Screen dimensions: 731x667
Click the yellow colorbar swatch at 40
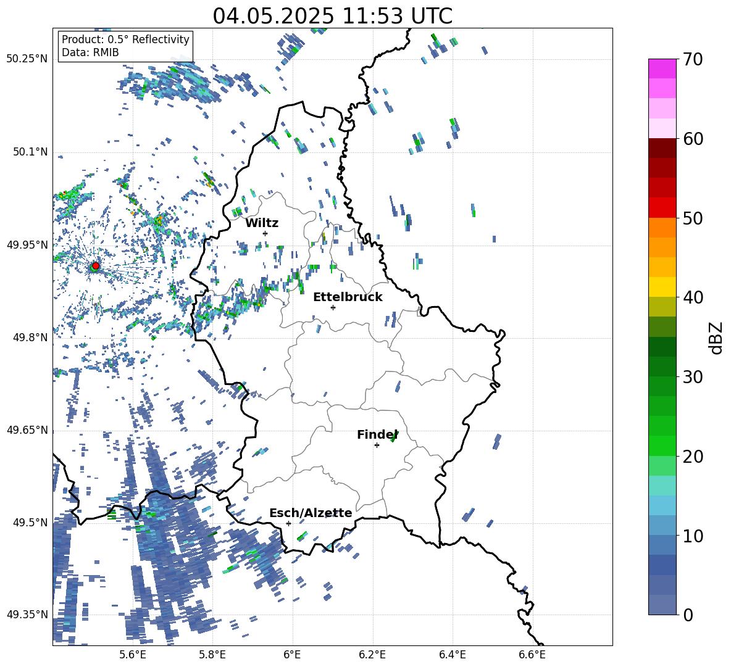point(662,287)
